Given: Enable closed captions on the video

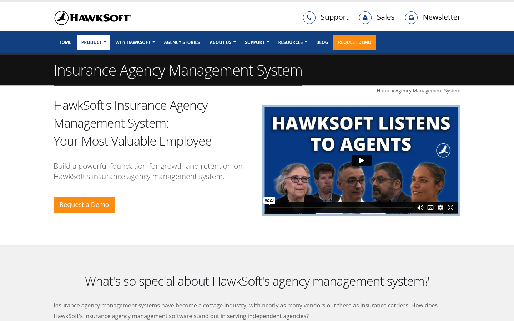Looking at the screenshot, I should click(430, 207).
